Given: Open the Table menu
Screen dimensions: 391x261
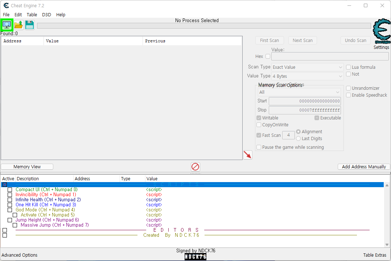Looking at the screenshot, I should click(32, 15).
